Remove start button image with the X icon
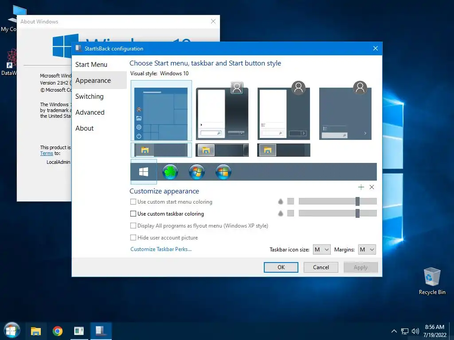 (372, 187)
